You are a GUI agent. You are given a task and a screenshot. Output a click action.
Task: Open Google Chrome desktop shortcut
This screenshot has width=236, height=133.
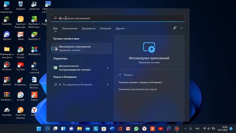21,52
